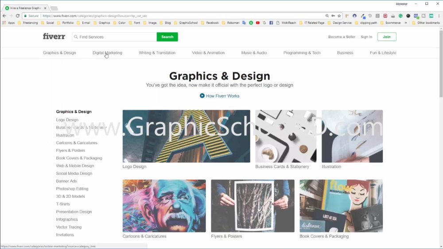The image size is (443, 249).
Task: Open the Flyers & Posters thumbnail image
Action: pyautogui.click(x=253, y=206)
